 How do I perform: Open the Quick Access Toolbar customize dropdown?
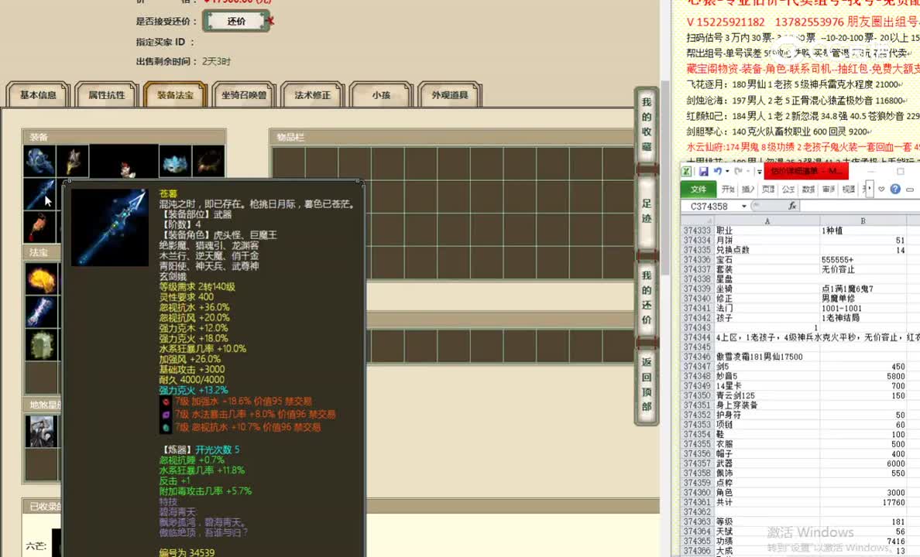click(x=759, y=173)
